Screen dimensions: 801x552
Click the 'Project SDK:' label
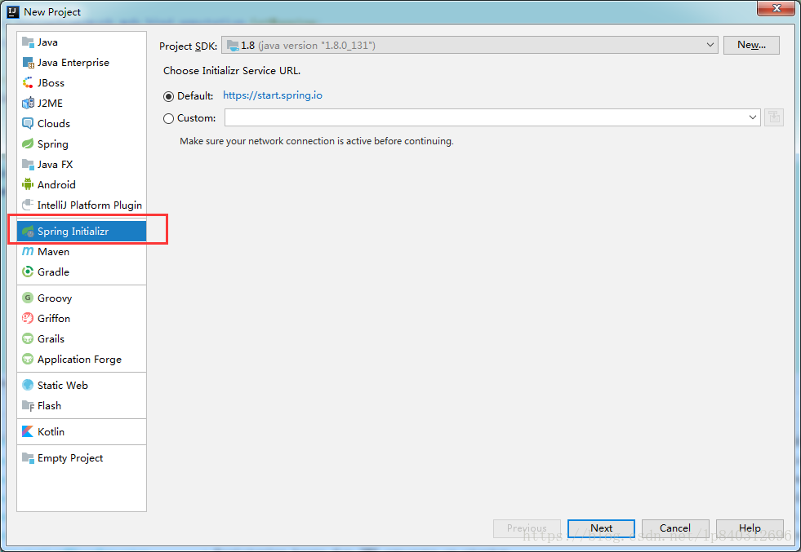coord(188,46)
